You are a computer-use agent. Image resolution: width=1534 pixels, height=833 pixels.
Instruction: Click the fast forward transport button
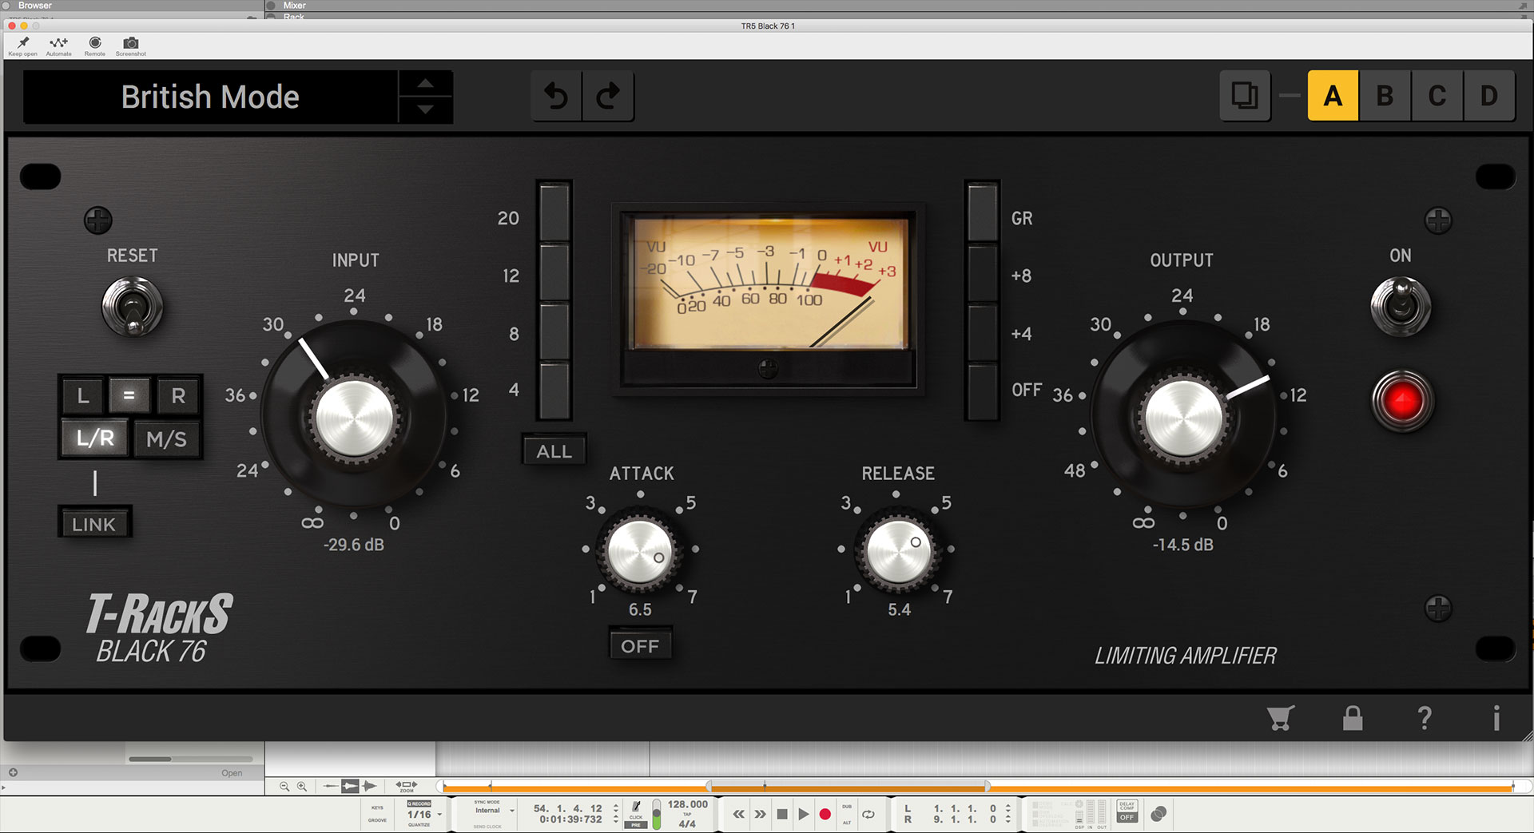pos(760,815)
